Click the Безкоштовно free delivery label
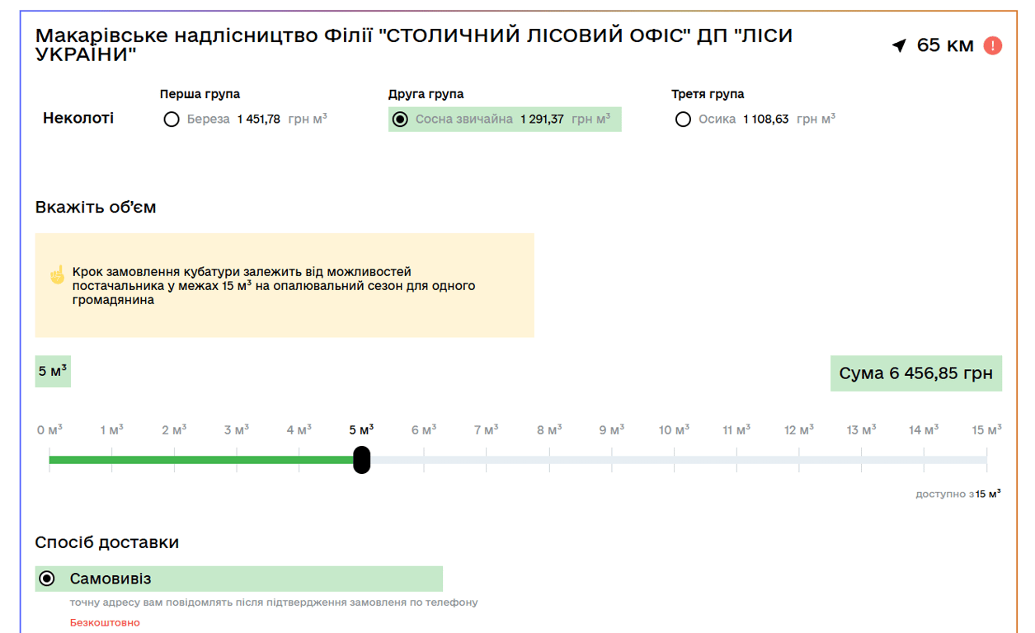 [105, 622]
